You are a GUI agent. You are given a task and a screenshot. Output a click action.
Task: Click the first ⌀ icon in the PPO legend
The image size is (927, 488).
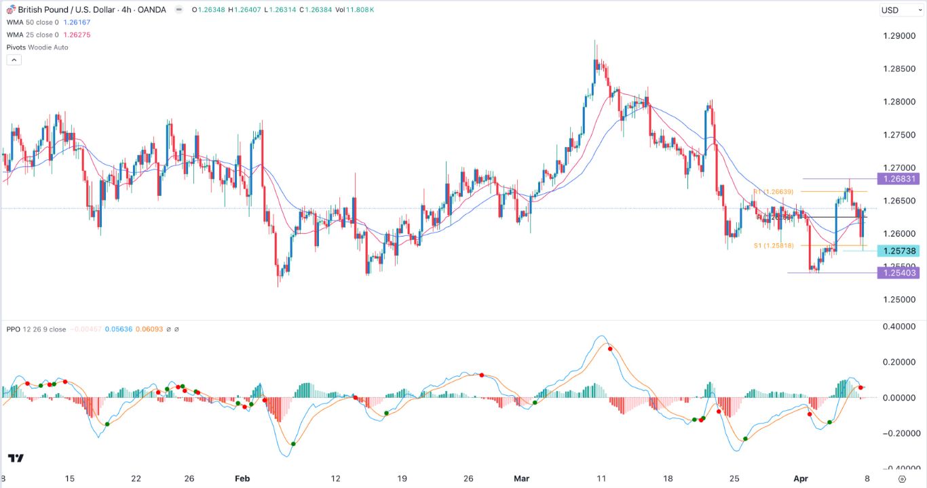pos(168,329)
